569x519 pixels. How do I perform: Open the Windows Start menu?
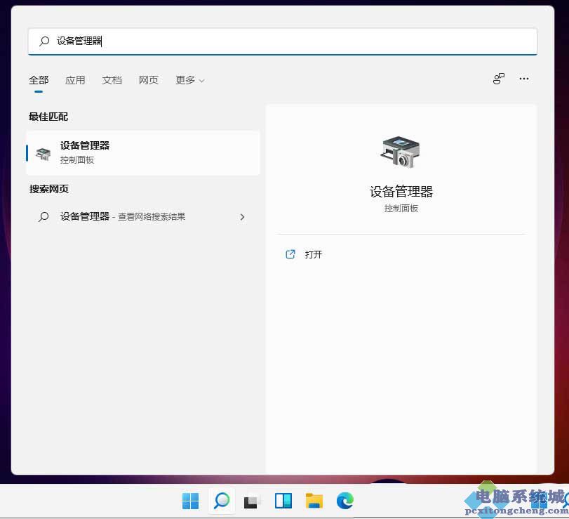point(190,501)
